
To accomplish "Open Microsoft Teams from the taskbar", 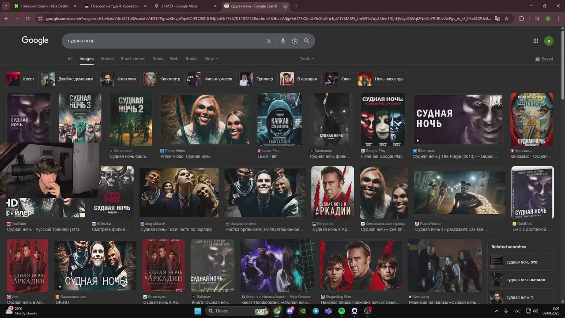I will pyautogui.click(x=328, y=311).
